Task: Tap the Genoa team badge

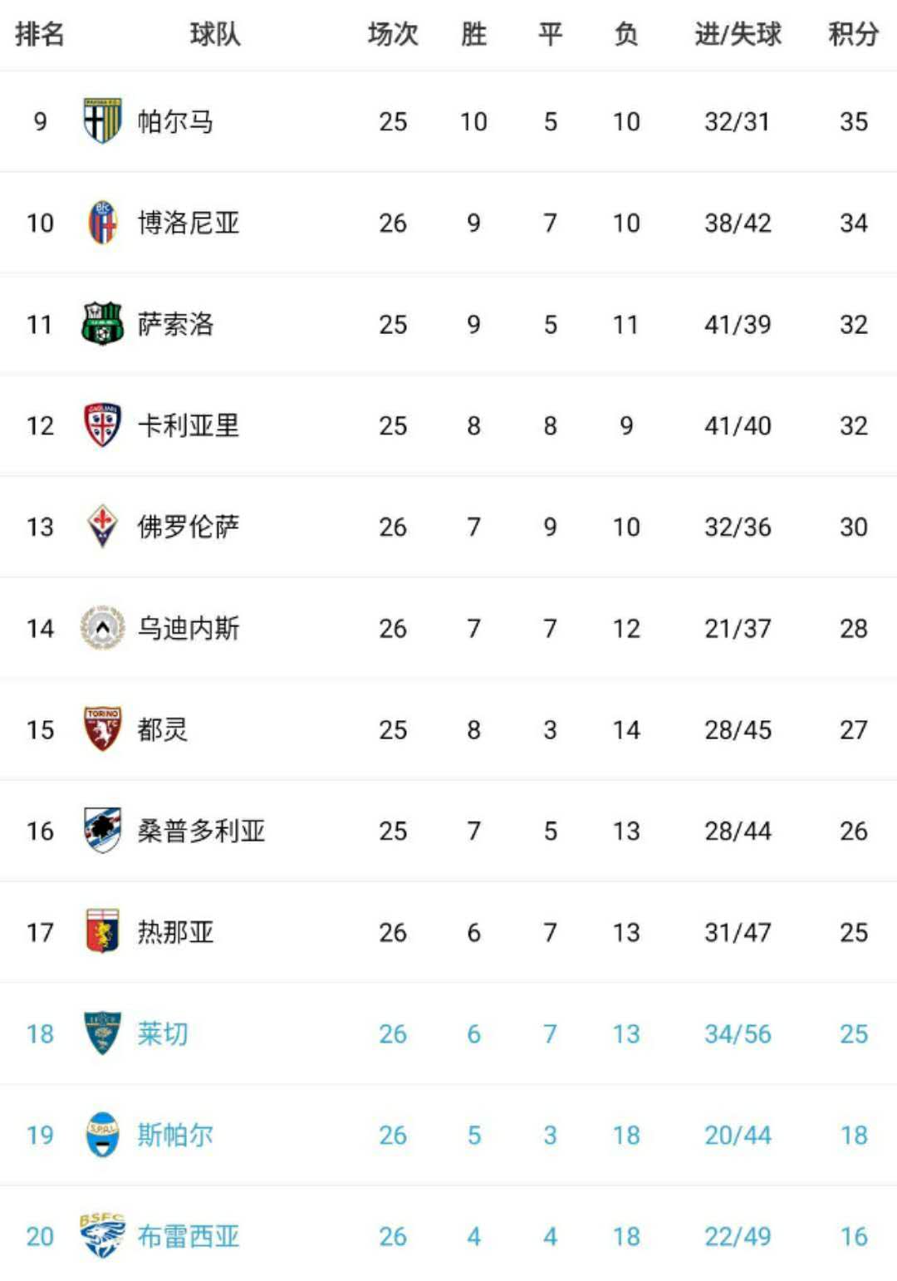Action: click(102, 932)
